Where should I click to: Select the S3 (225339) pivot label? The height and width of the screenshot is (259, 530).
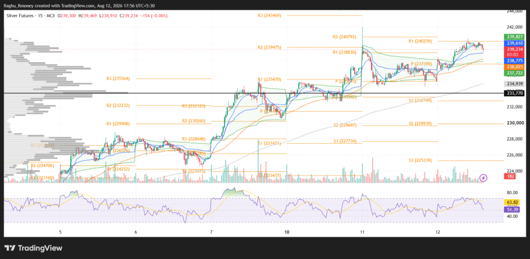pos(420,160)
